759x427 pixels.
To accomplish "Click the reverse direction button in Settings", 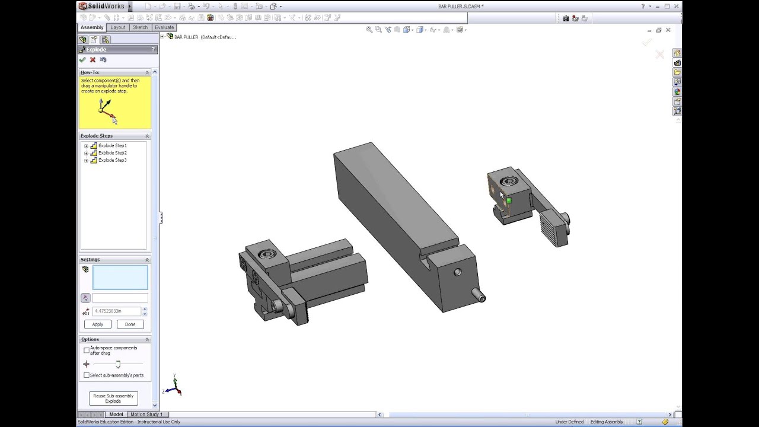I will coord(85,298).
